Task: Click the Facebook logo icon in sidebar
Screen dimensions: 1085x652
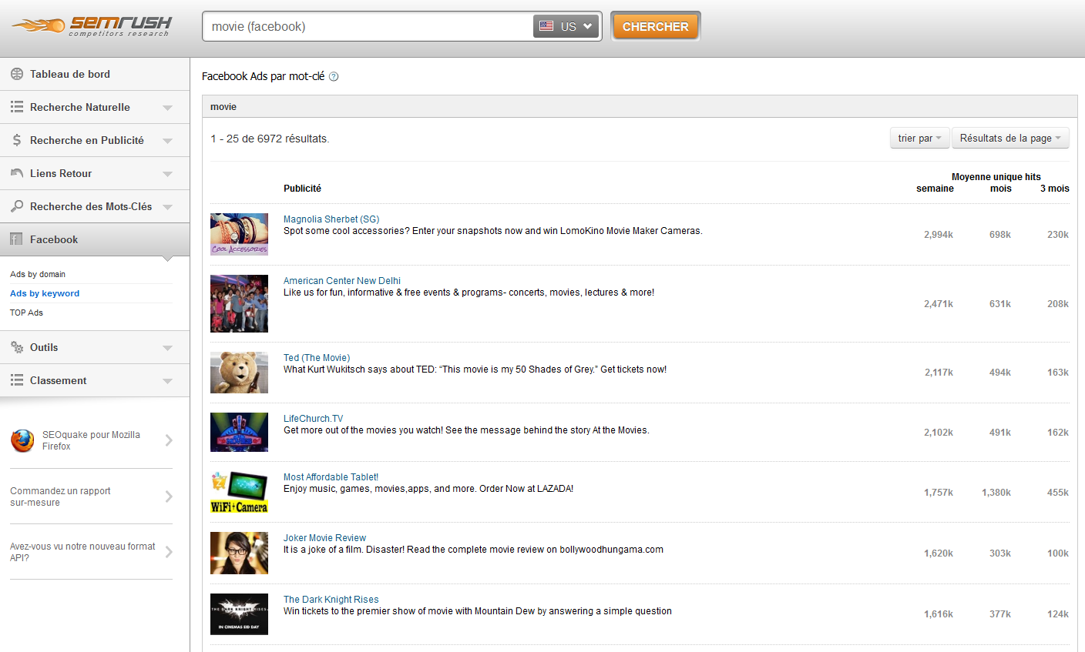Action: click(16, 239)
